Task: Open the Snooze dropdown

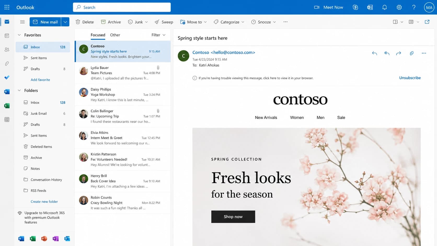Action: 274,22
